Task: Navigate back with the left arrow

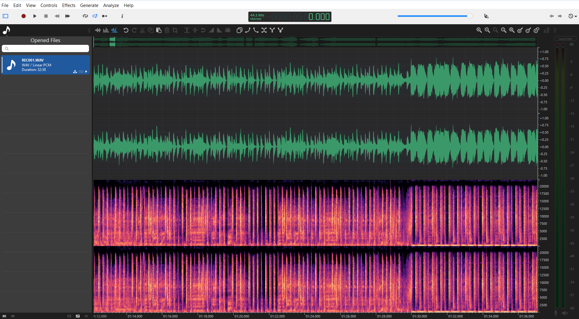Action: (551, 16)
